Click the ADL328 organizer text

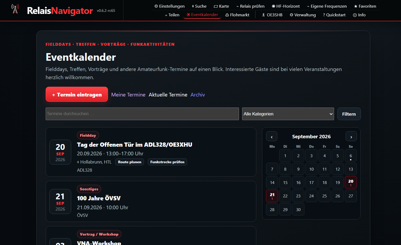pos(85,170)
